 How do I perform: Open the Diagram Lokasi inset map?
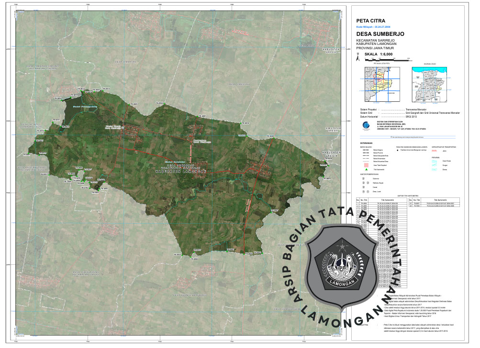click(429, 84)
